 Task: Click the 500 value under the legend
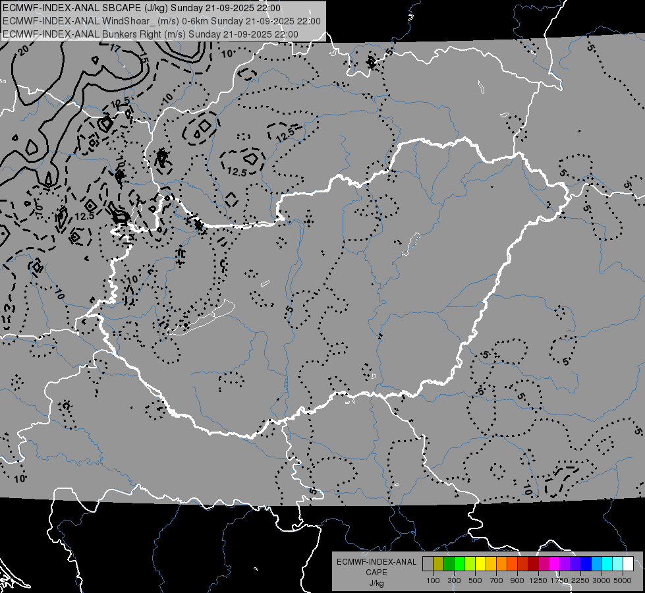475,580
